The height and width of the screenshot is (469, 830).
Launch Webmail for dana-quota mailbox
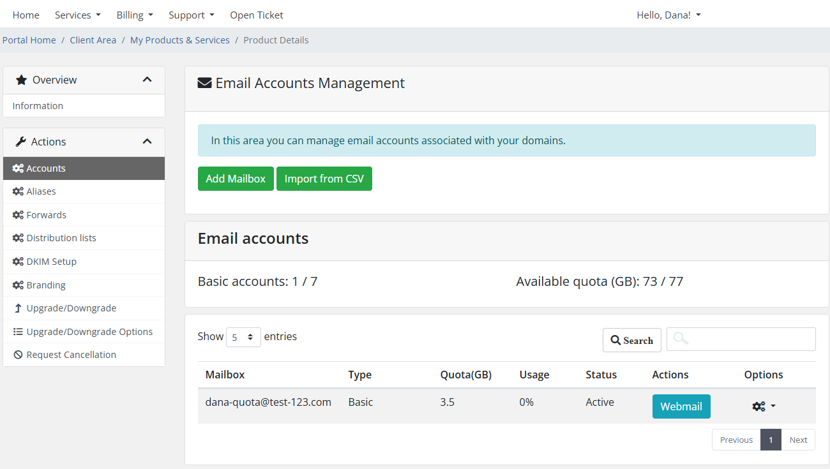click(x=681, y=406)
